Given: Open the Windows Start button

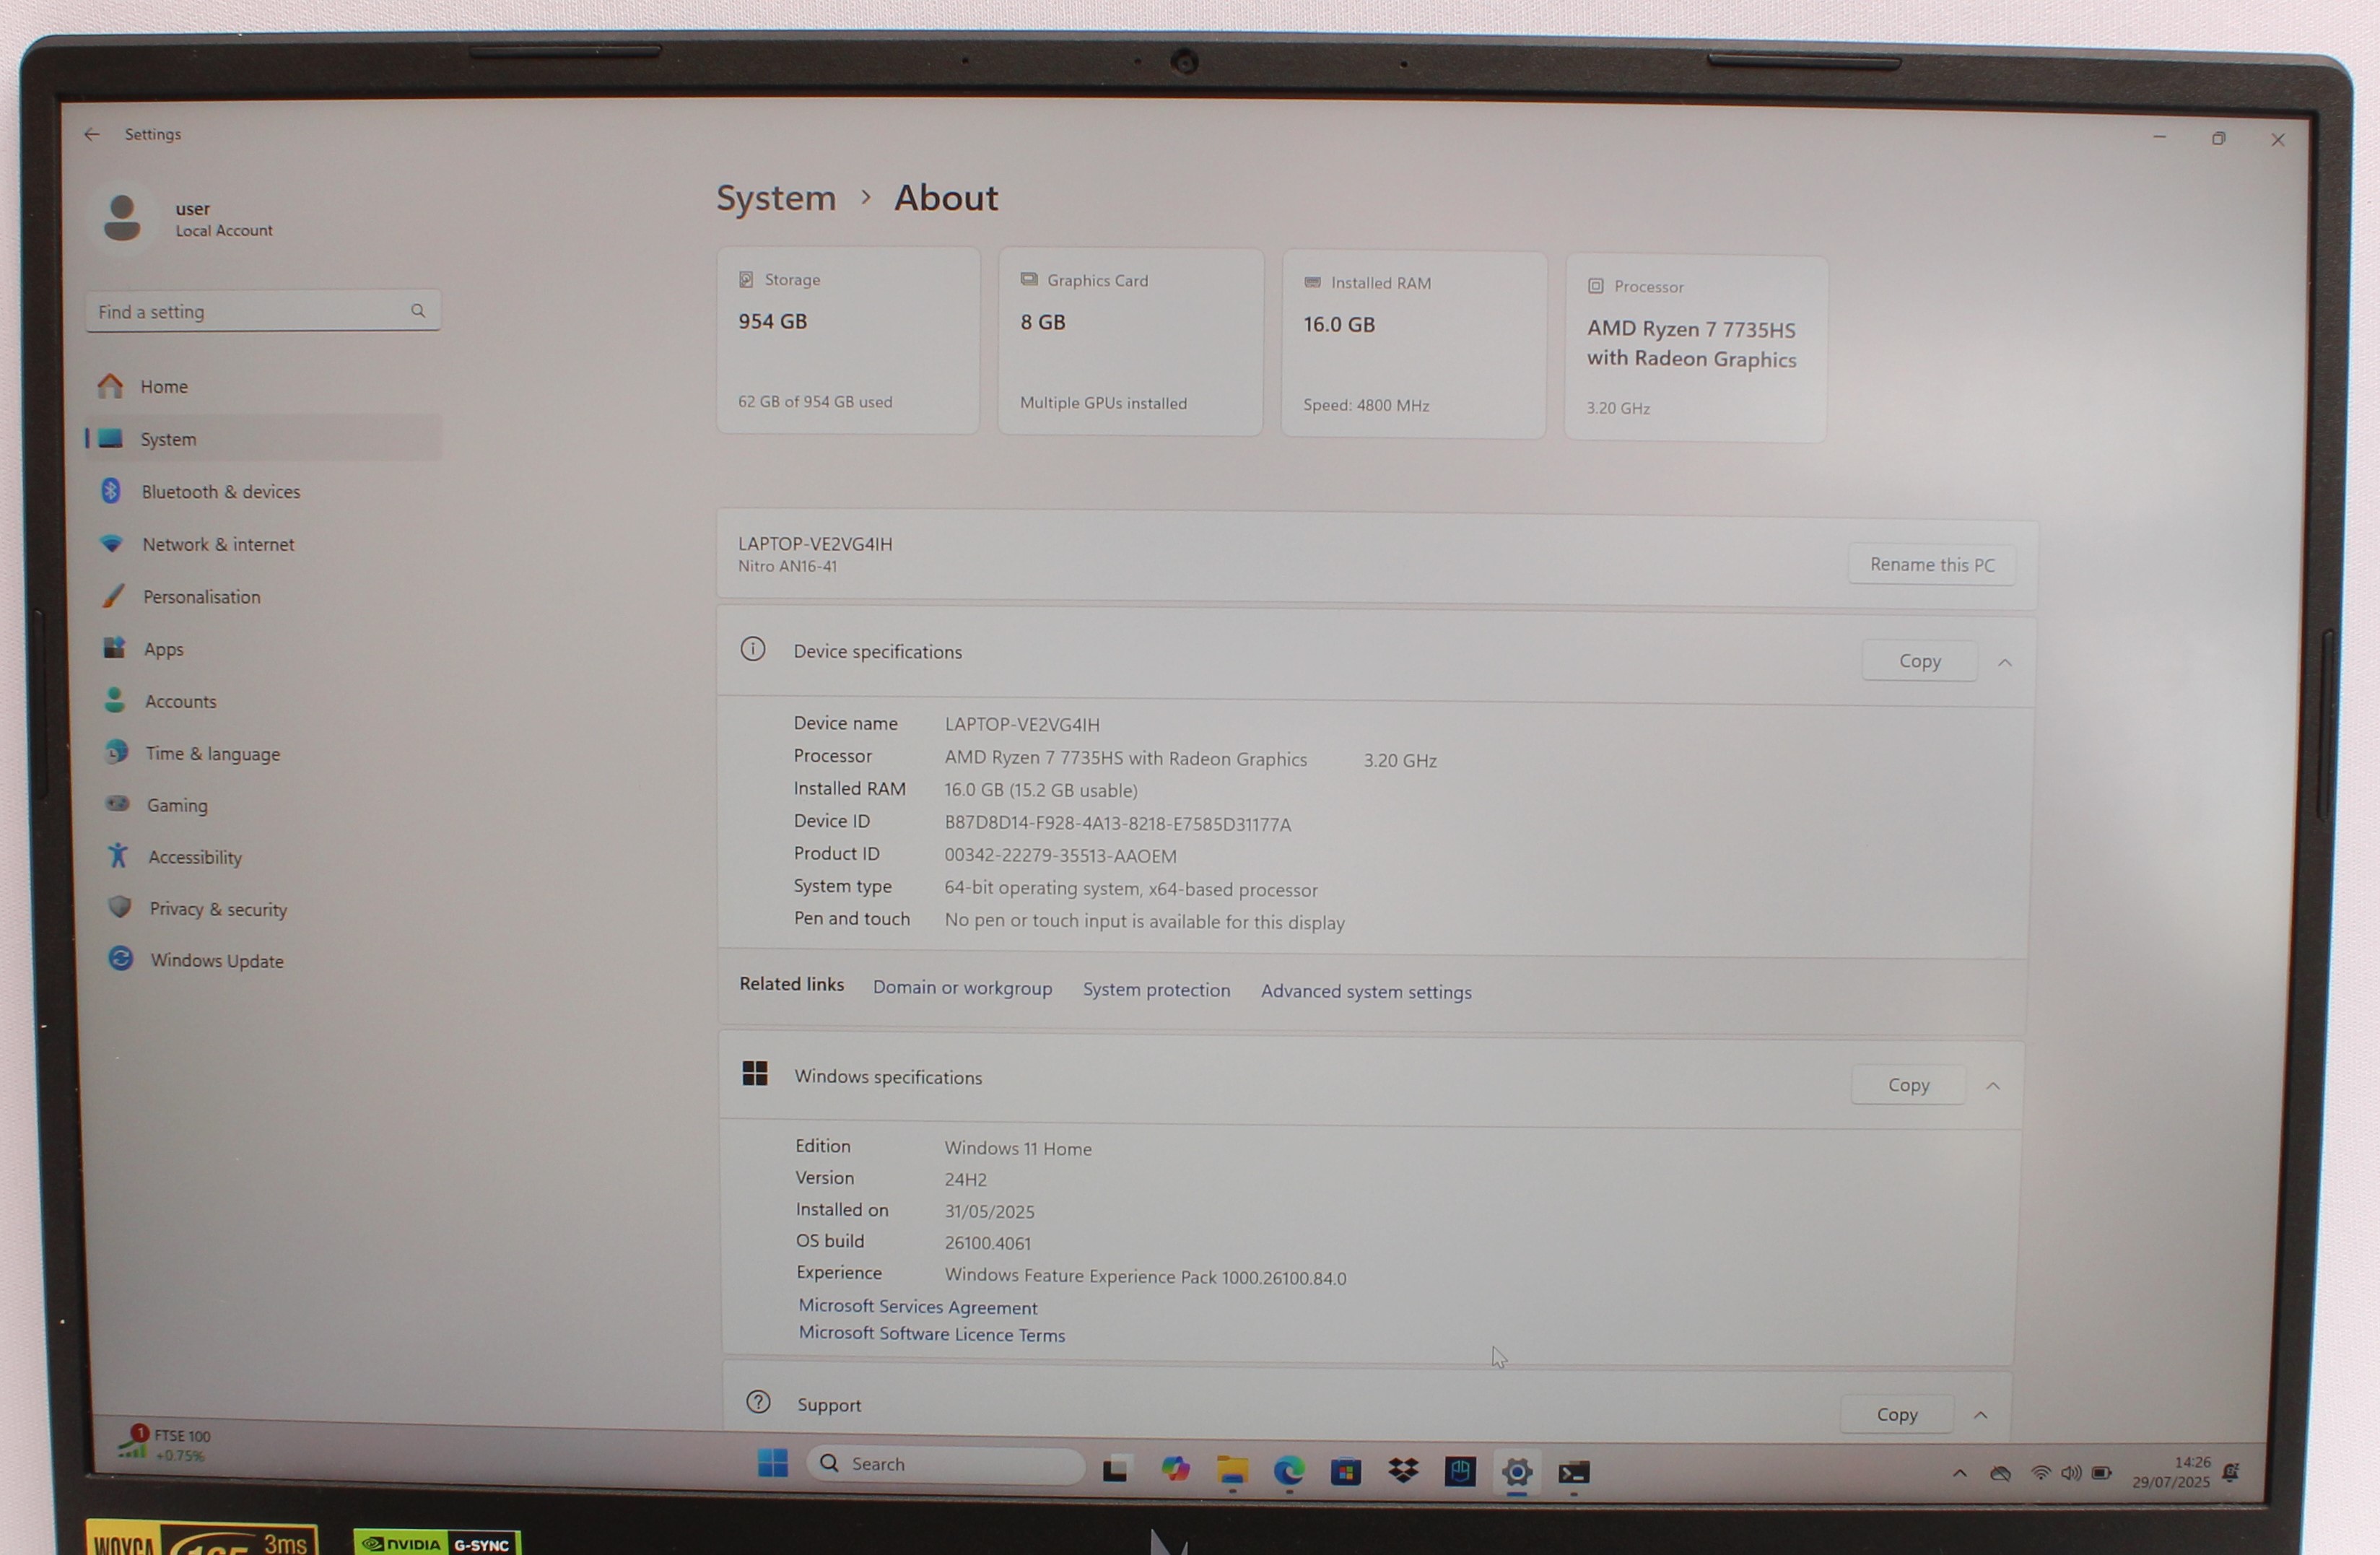Looking at the screenshot, I should click(773, 1463).
